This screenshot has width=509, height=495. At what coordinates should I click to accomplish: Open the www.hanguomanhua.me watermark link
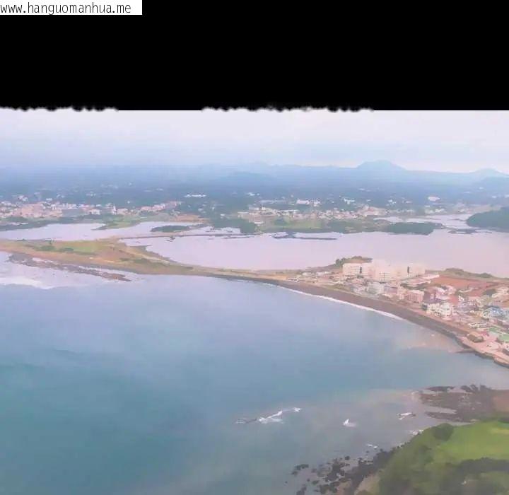pyautogui.click(x=66, y=8)
